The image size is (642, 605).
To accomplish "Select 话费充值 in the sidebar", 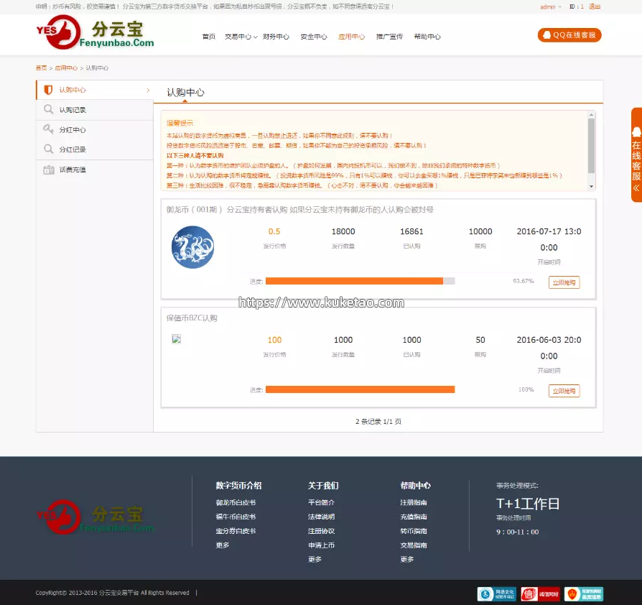I will (x=95, y=170).
